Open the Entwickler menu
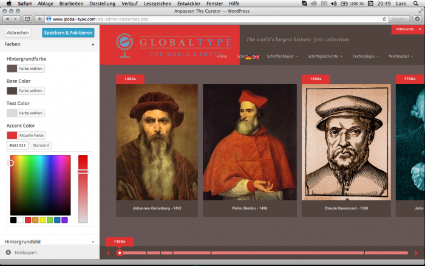 [x=189, y=4]
